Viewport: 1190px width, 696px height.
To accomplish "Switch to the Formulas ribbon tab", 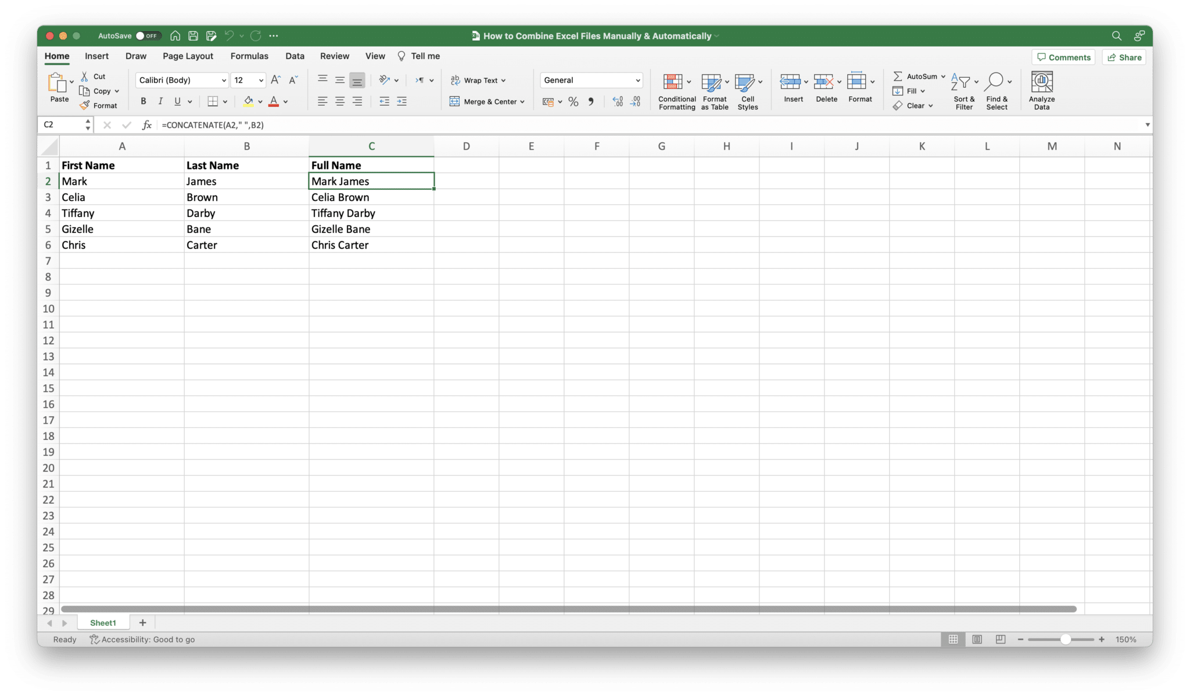I will (x=249, y=56).
